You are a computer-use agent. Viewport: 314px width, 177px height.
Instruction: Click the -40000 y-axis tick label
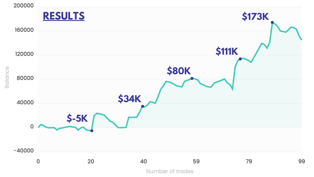(x=23, y=151)
